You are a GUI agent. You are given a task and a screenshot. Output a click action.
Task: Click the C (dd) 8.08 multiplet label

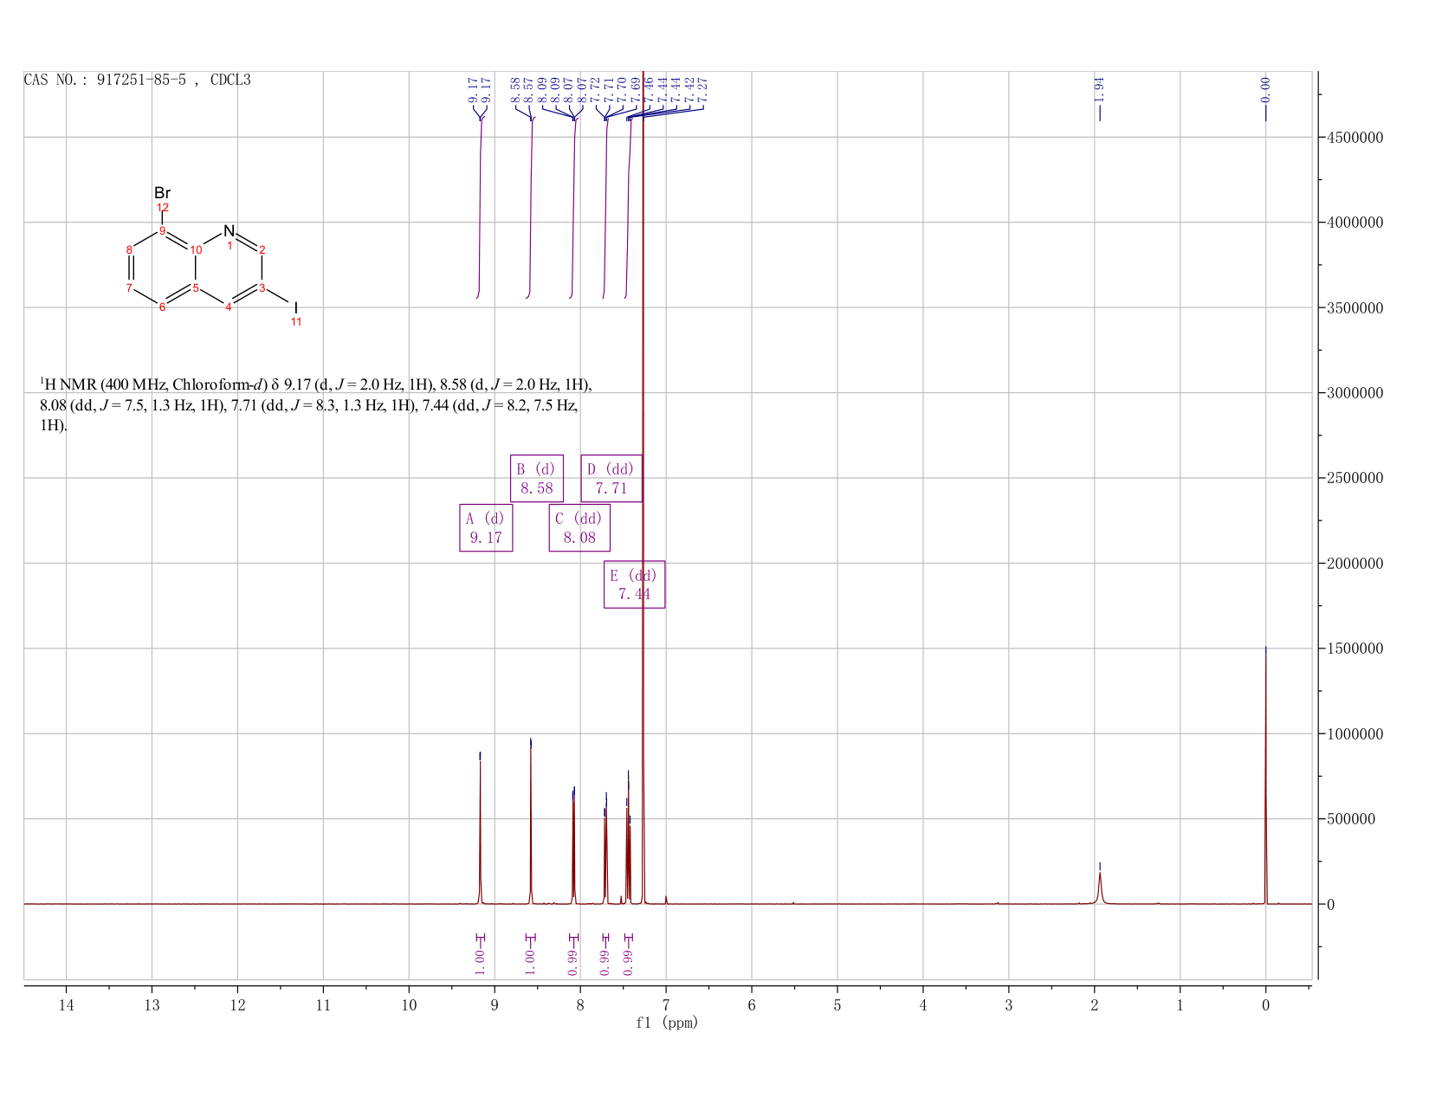click(579, 527)
